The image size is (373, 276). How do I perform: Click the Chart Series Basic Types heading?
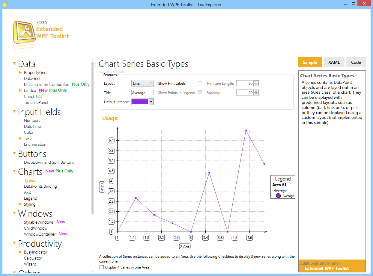(x=143, y=64)
